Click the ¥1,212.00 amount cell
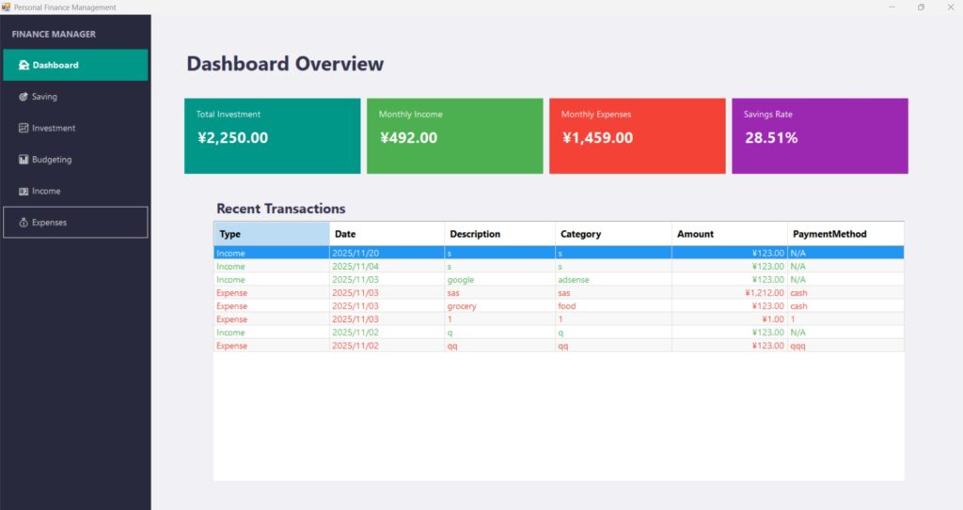The image size is (963, 510). (730, 293)
